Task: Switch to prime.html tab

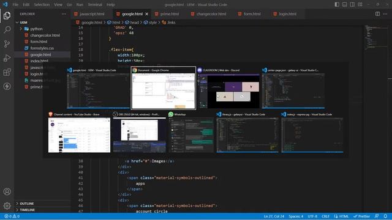Action: pos(170,14)
